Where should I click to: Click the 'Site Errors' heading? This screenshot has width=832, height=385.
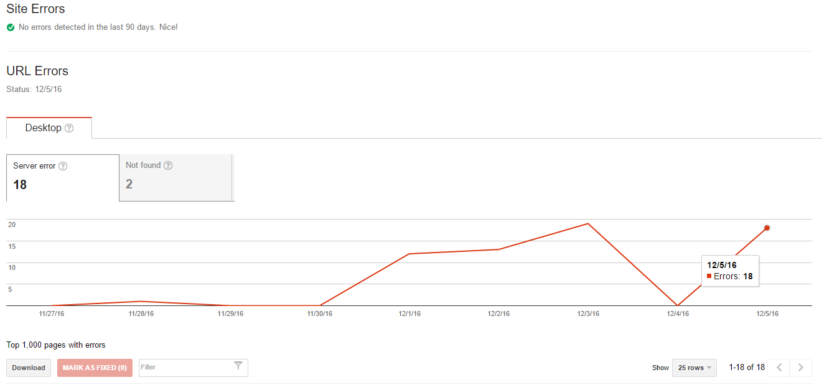pos(35,9)
